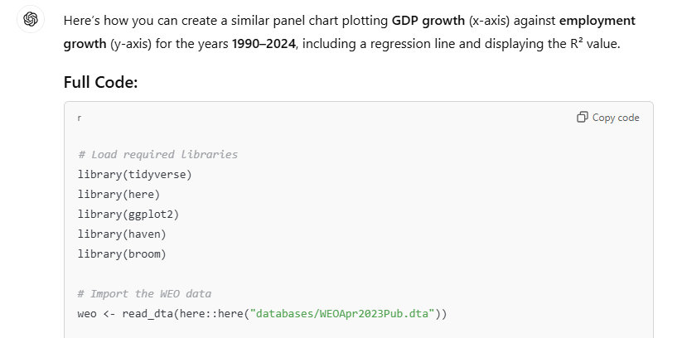Click the '# Import the WEO data' comment
The height and width of the screenshot is (338, 682).
(145, 293)
